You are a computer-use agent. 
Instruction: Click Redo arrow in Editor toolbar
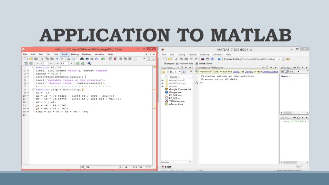(62, 59)
